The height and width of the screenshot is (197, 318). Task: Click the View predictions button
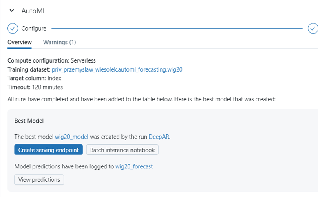click(x=39, y=179)
